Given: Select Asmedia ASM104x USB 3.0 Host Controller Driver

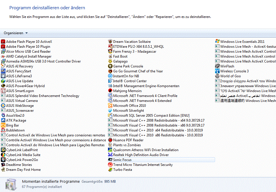Looking at the screenshot, I should [41, 61].
